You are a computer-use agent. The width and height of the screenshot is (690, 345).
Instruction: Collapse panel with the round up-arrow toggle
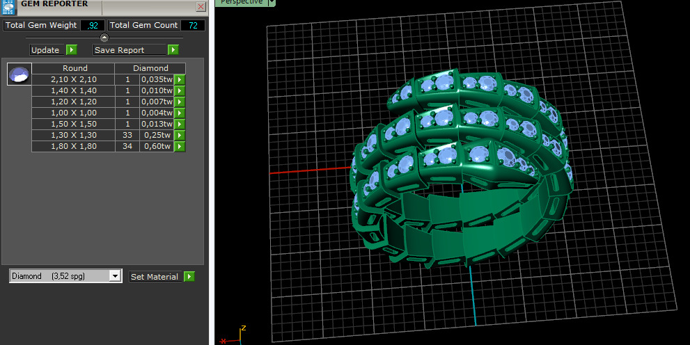pyautogui.click(x=104, y=38)
